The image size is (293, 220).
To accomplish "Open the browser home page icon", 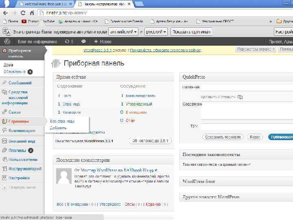I will click(32, 13).
